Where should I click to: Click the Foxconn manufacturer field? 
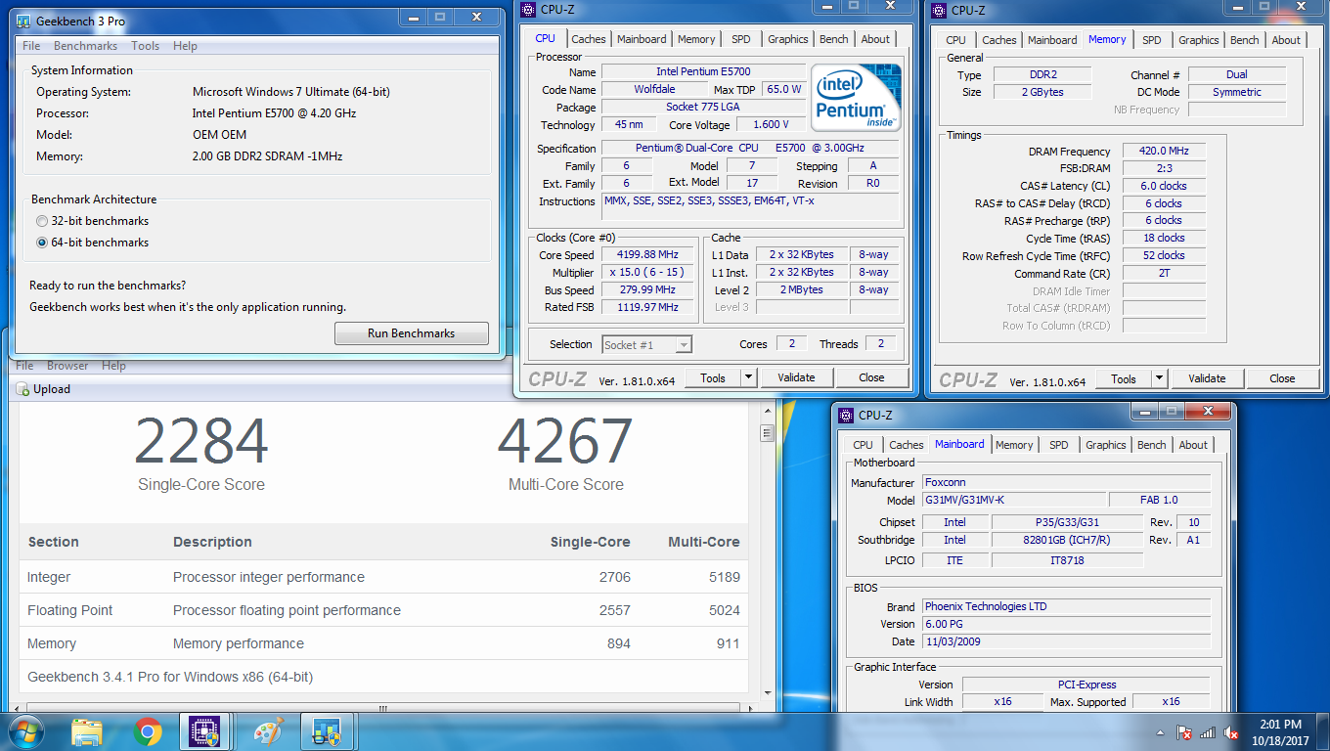tap(1066, 482)
